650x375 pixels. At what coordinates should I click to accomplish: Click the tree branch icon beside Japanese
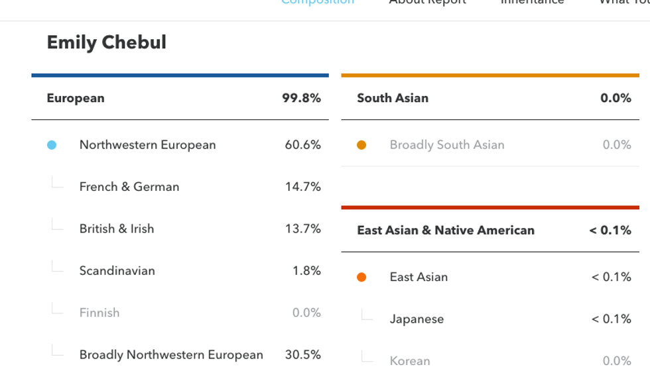click(x=367, y=315)
